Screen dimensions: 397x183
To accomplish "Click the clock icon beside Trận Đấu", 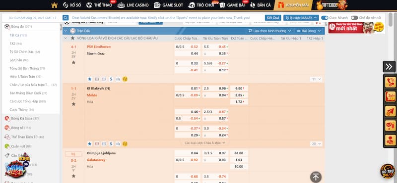I will coord(73,31).
